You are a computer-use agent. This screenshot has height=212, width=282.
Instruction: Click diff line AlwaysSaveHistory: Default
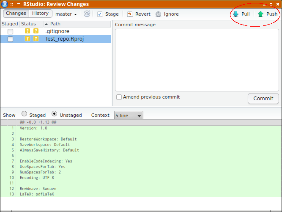click(49, 150)
